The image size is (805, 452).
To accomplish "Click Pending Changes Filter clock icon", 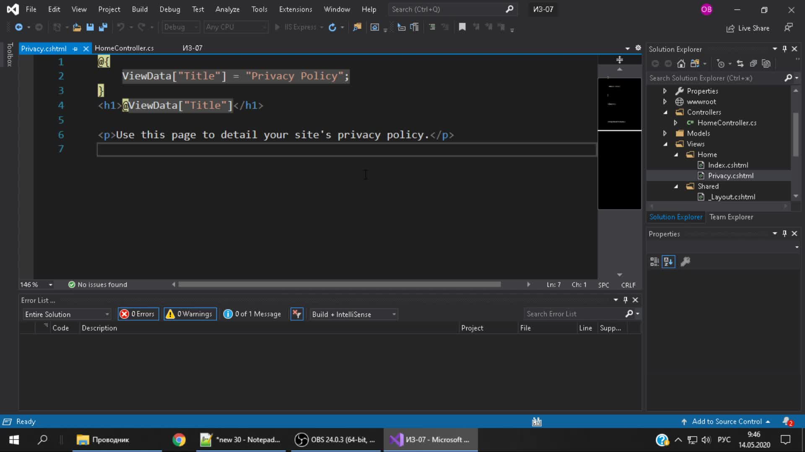I will (x=721, y=64).
